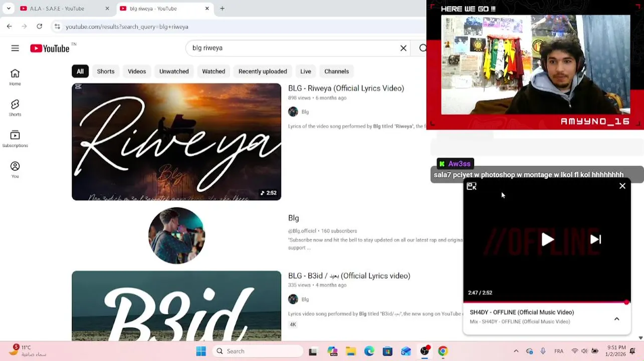Filter results by Live

306,71
